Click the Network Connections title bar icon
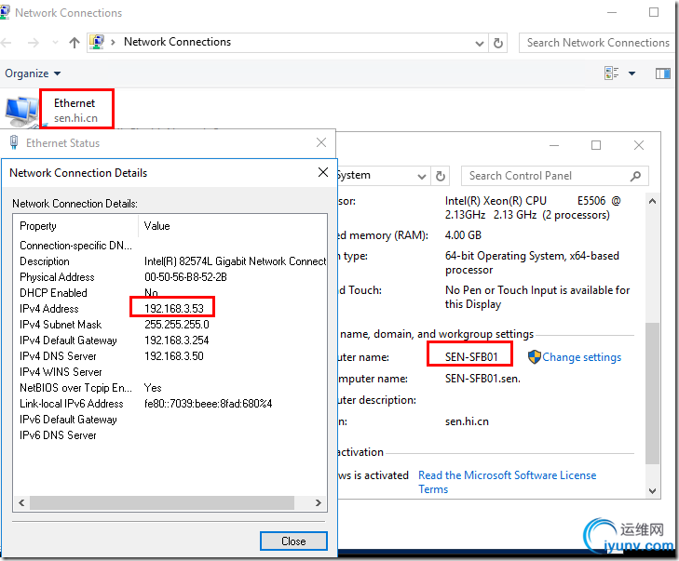This screenshot has height=561, width=679. pos(5,12)
